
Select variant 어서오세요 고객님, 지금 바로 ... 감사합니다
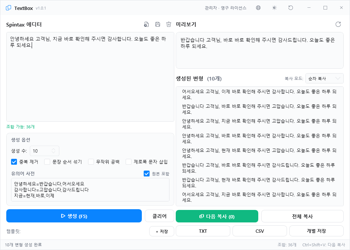[x=260, y=197]
